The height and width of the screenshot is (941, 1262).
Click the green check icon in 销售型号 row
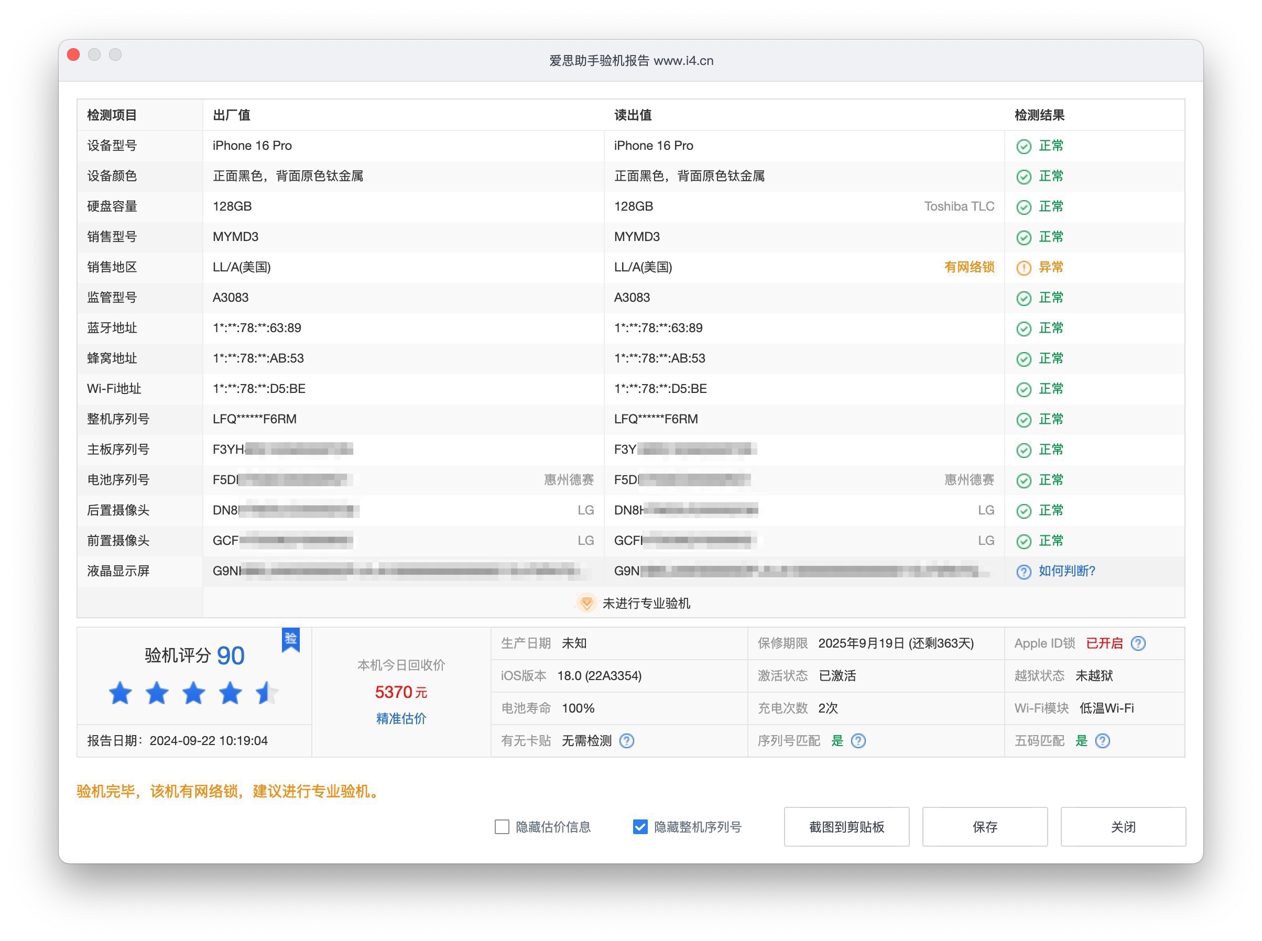coord(1023,237)
